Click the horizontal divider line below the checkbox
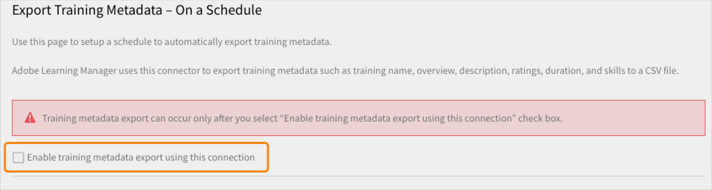 click(358, 176)
